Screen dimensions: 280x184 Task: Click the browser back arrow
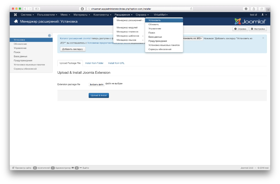point(25,9)
